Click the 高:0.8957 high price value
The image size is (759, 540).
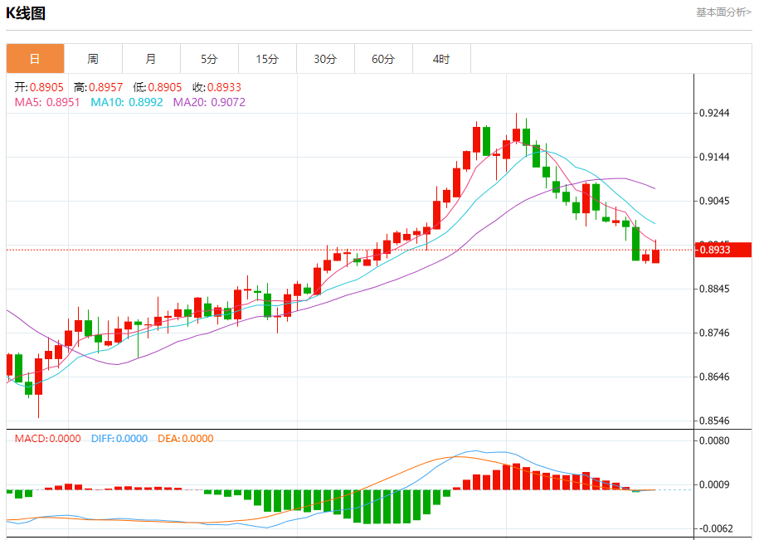tap(98, 87)
